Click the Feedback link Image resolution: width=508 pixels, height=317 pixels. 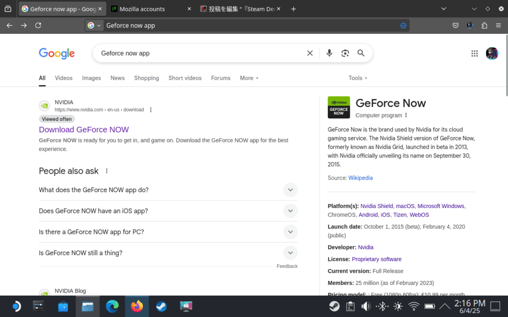[x=287, y=266]
